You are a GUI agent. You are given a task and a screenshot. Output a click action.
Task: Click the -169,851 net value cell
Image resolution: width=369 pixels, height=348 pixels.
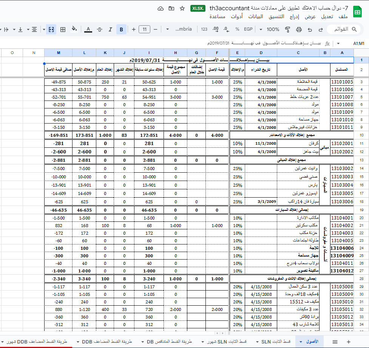[59, 135]
